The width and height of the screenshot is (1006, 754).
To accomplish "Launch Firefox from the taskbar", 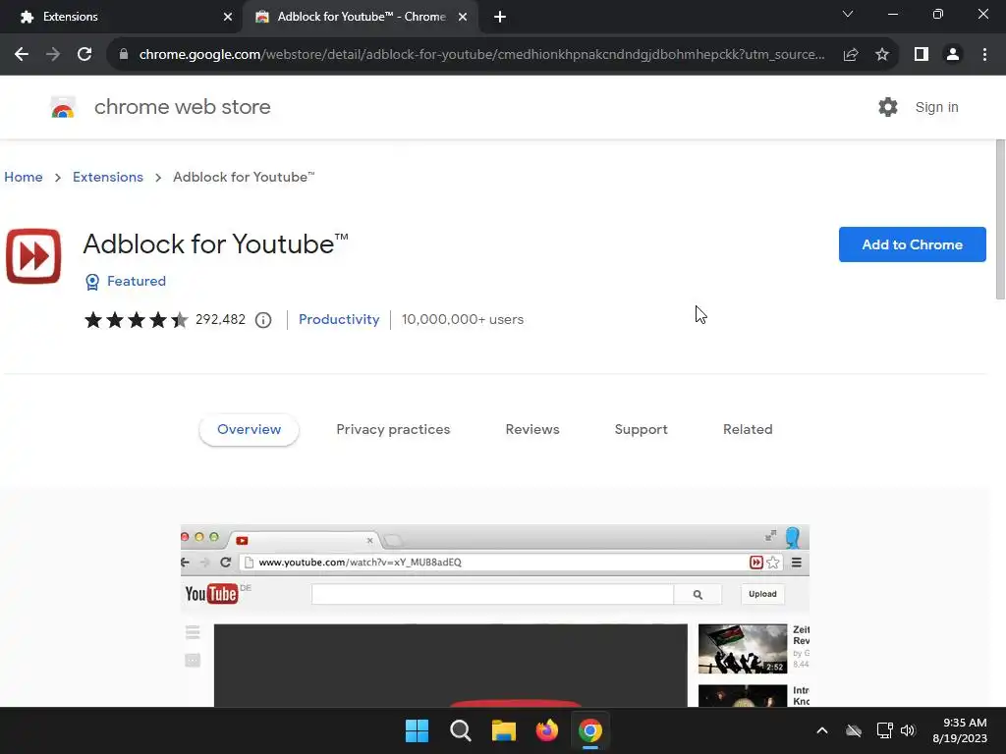I will (546, 730).
